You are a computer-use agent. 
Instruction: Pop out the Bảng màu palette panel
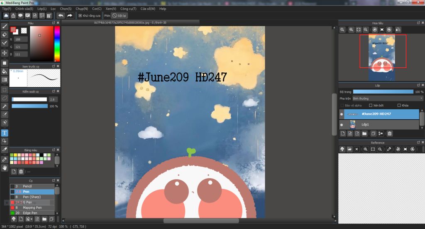[x=54, y=150]
